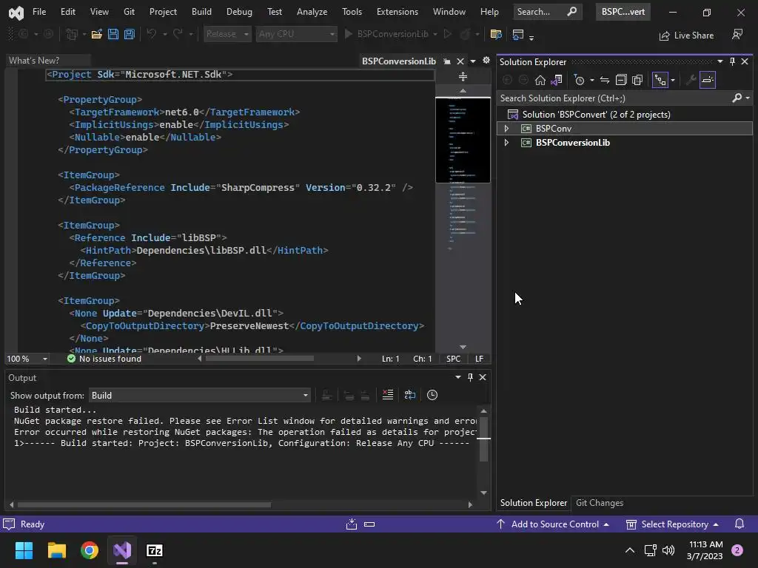Click the Live Share button
The width and height of the screenshot is (758, 568).
pos(685,35)
